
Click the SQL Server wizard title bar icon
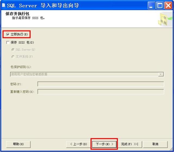pyautogui.click(x=4, y=5)
